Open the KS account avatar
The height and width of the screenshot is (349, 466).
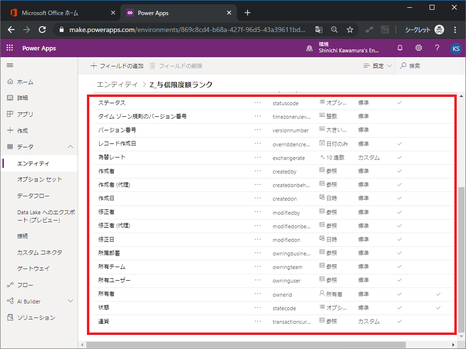[x=456, y=48]
